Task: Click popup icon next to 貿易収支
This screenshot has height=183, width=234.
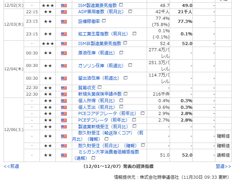Action: 99,87
